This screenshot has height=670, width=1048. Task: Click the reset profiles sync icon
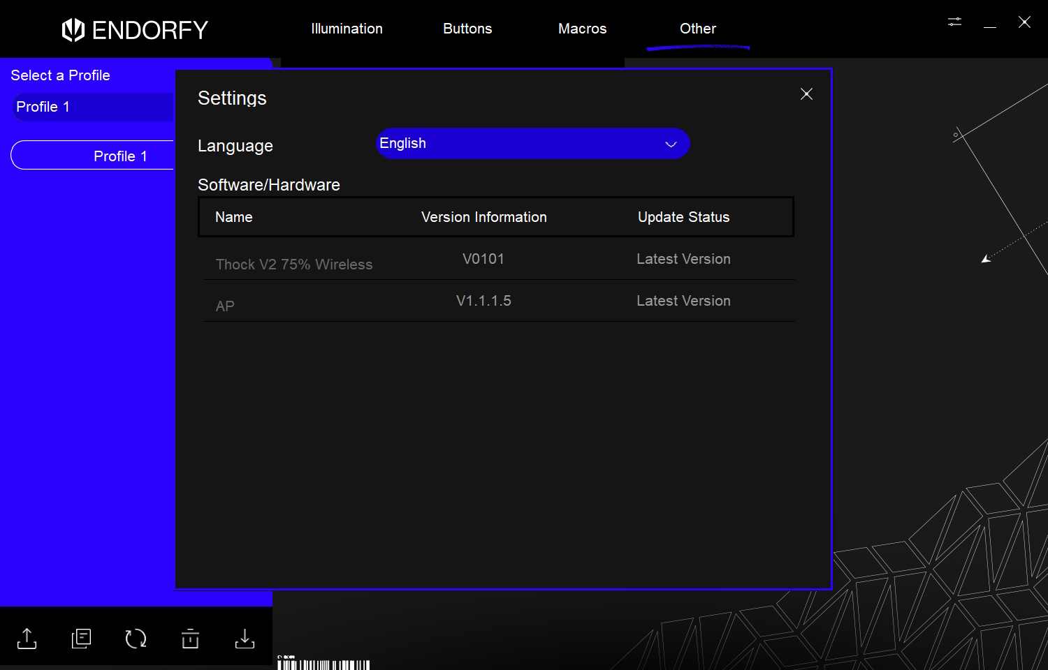click(136, 638)
